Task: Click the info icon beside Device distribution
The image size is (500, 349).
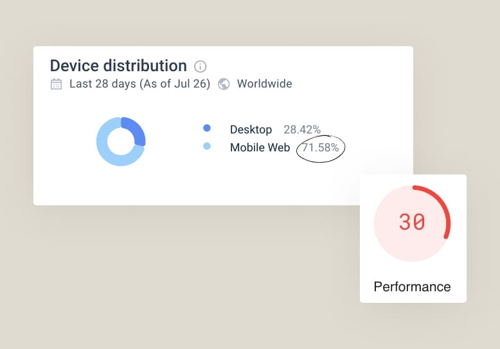Action: [201, 67]
